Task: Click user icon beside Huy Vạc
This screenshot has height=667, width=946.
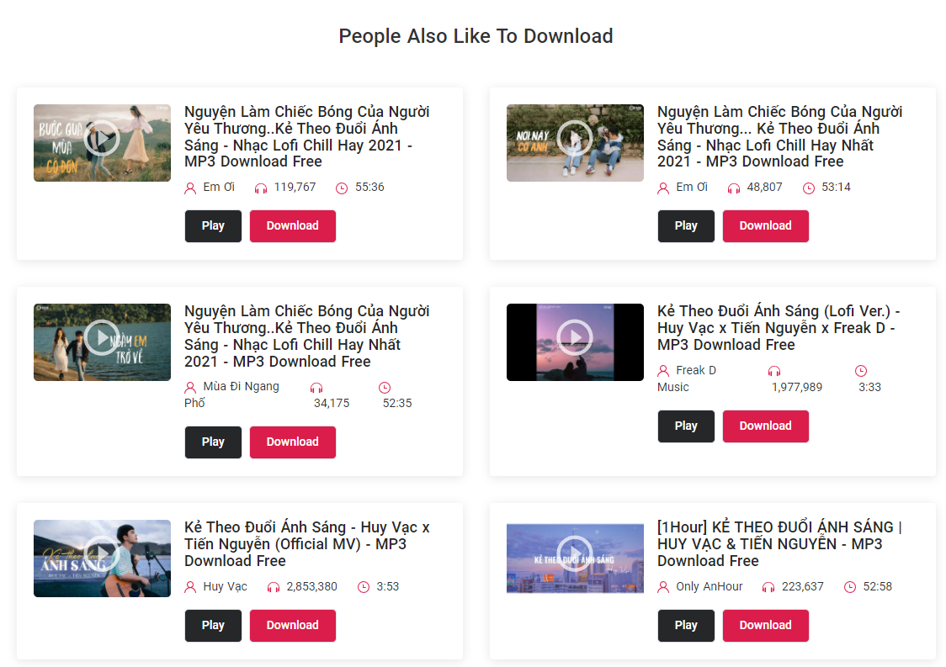Action: coord(190,587)
